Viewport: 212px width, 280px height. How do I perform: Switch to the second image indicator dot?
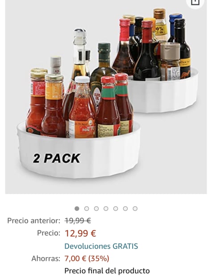coord(87,208)
